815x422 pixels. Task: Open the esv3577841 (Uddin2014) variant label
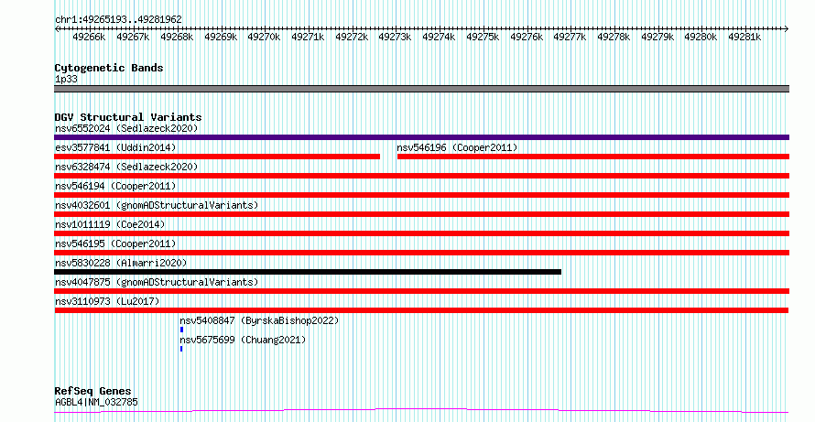click(115, 147)
